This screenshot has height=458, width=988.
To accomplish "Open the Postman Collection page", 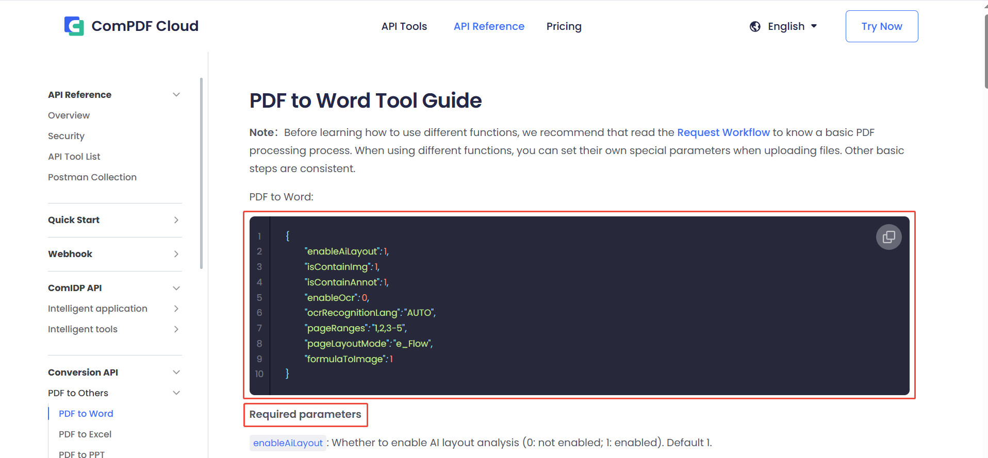I will pyautogui.click(x=92, y=177).
